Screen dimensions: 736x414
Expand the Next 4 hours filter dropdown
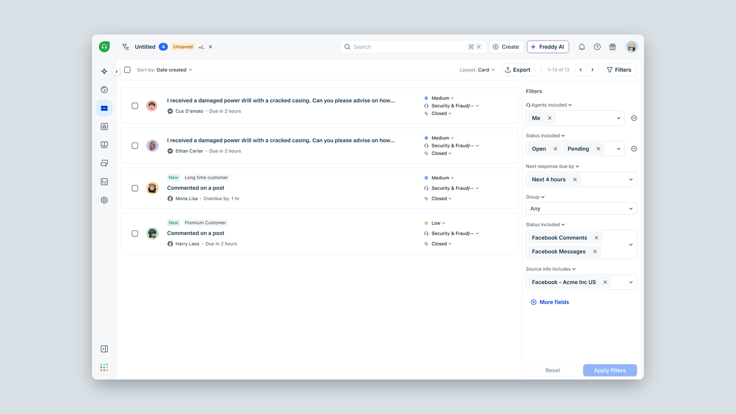click(631, 180)
